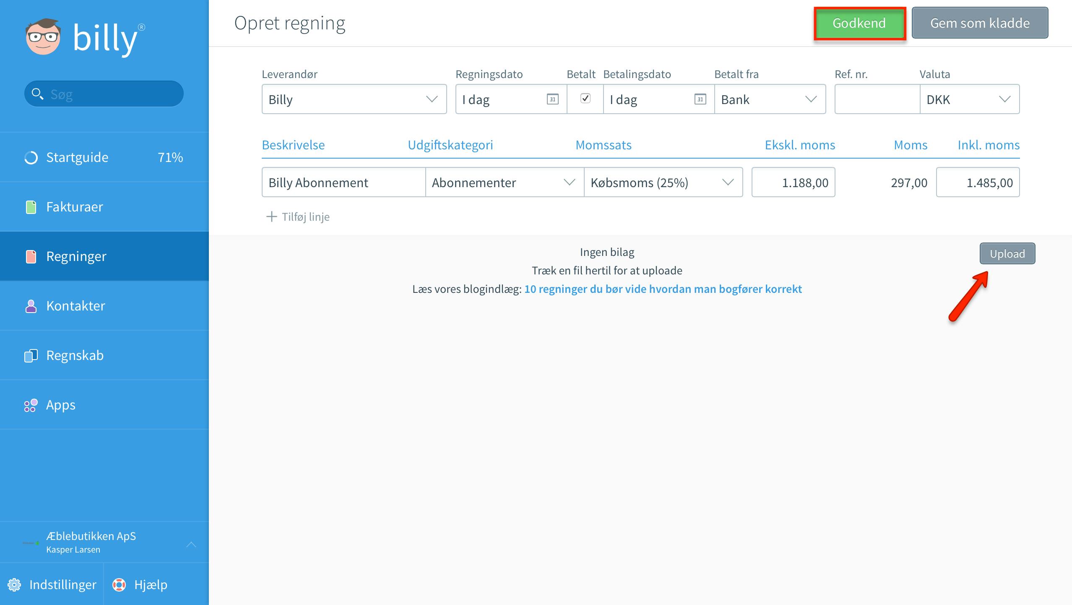Image resolution: width=1072 pixels, height=605 pixels.
Task: Click the search magnifier icon
Action: pyautogui.click(x=37, y=94)
